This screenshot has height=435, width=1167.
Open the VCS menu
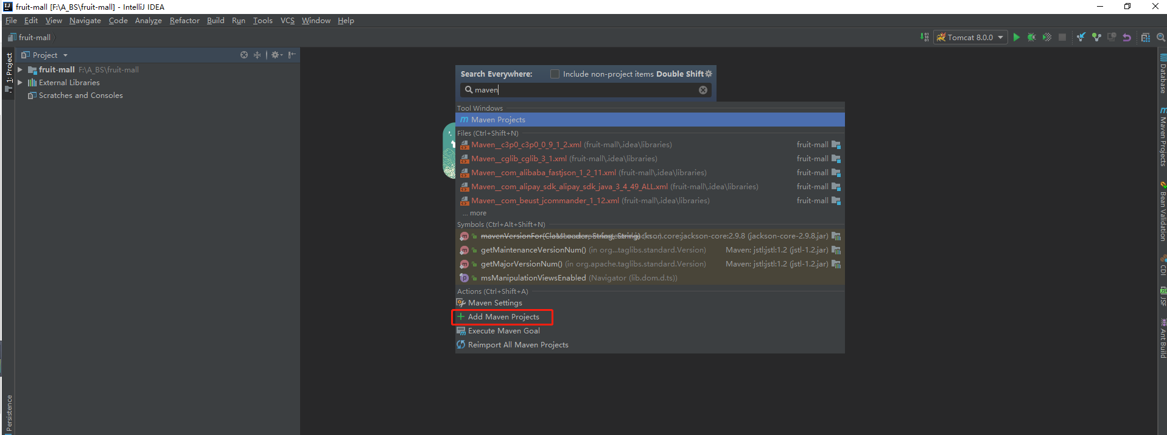click(x=287, y=21)
